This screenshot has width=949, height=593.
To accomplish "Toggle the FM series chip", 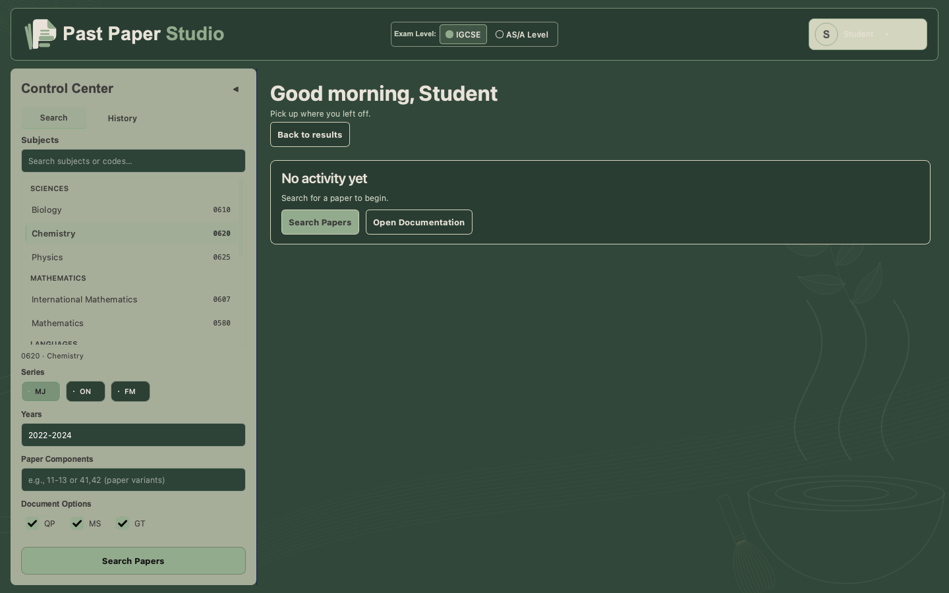I will point(130,391).
